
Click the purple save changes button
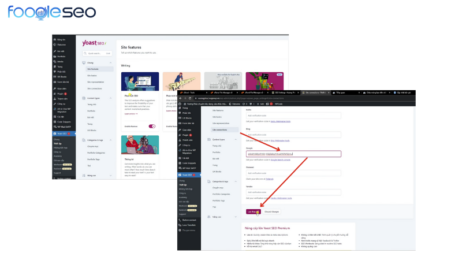click(x=254, y=212)
